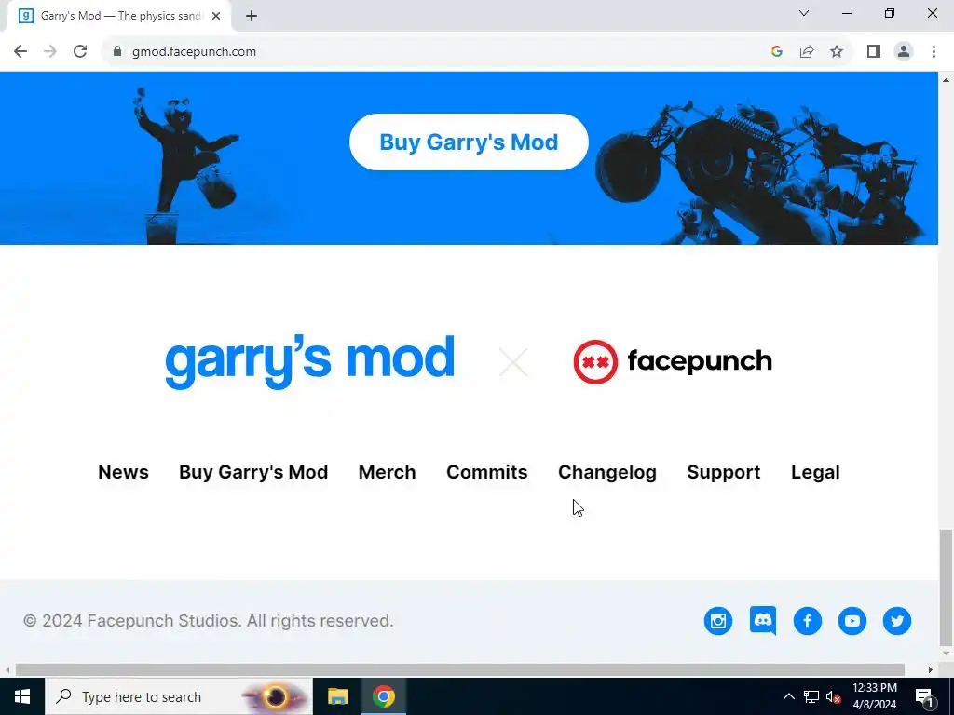954x715 pixels.
Task: Select the Garry's Mod browser tab
Action: coord(120,17)
